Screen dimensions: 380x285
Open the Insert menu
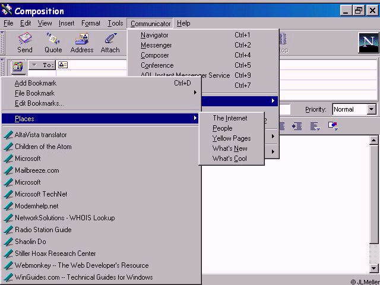[66, 23]
